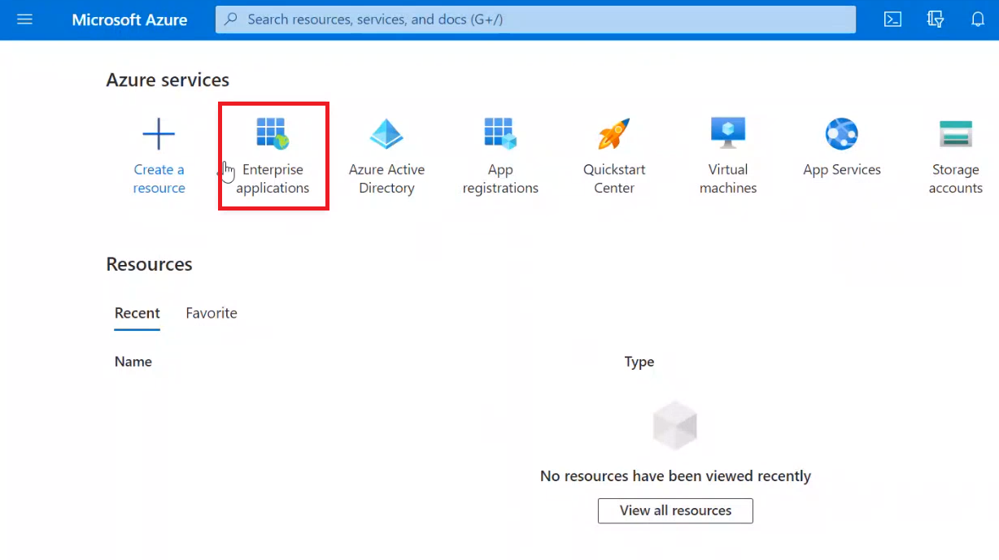Open Enterprise applications service
Viewport: 999px width, 560px height.
pos(273,154)
